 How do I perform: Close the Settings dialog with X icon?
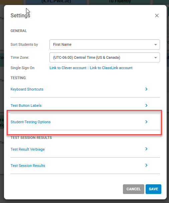(x=157, y=16)
